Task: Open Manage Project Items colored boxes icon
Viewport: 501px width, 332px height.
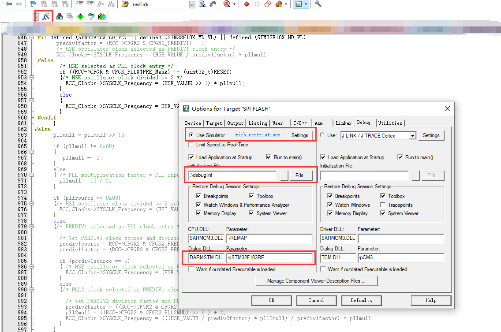Action: (60, 16)
